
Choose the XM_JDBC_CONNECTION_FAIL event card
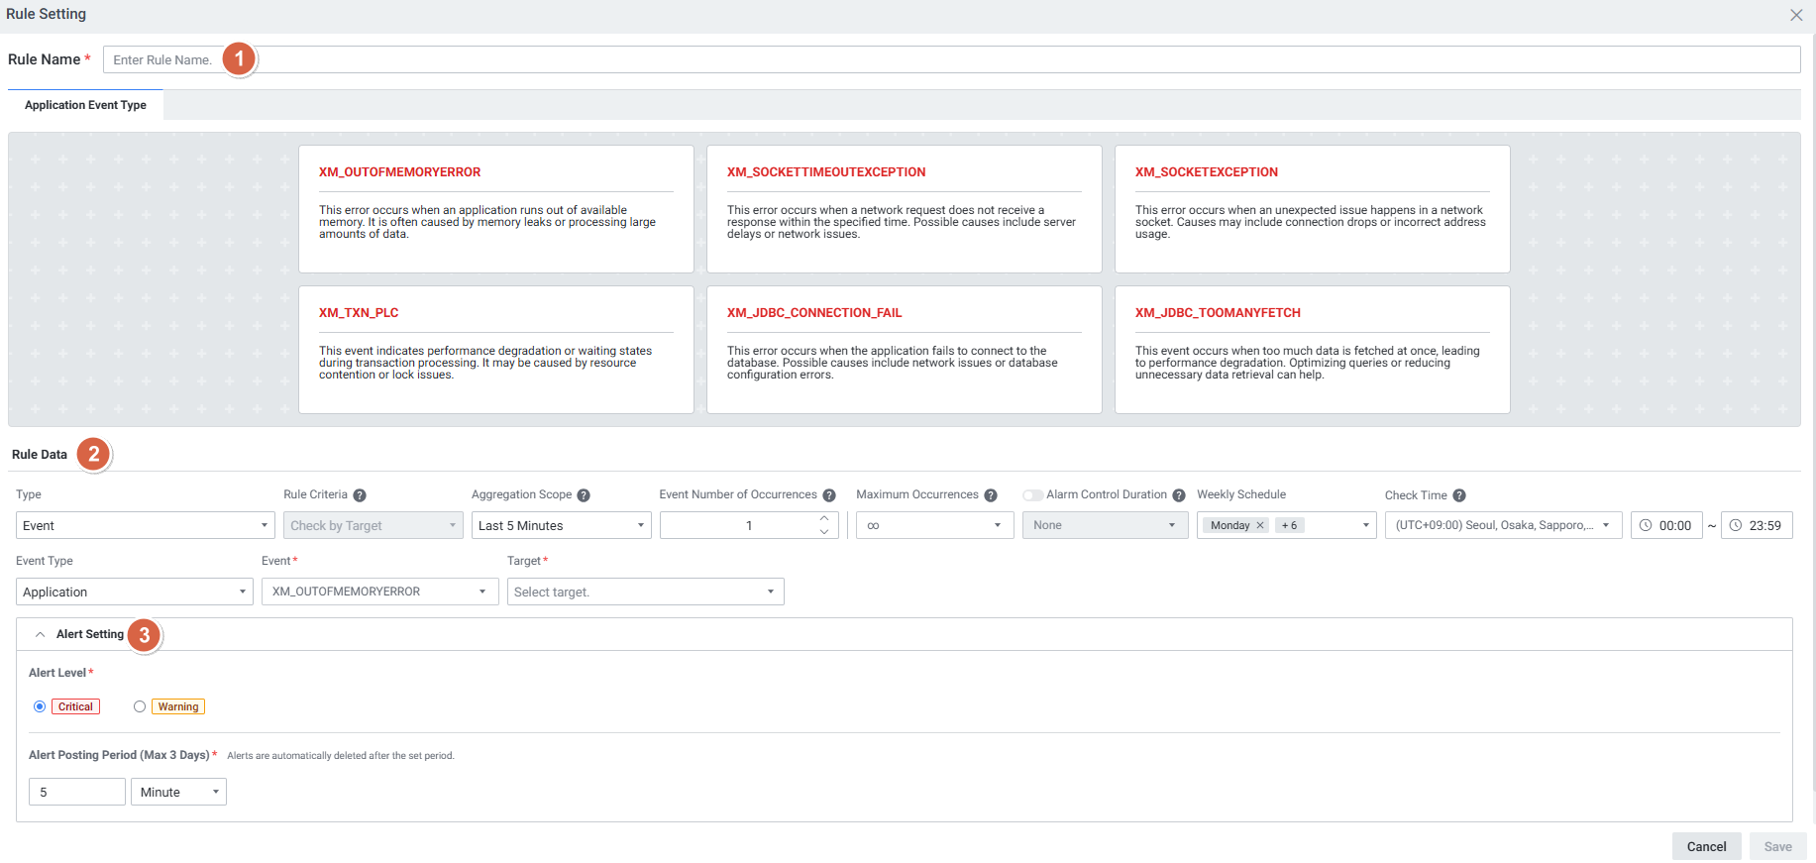coord(904,349)
